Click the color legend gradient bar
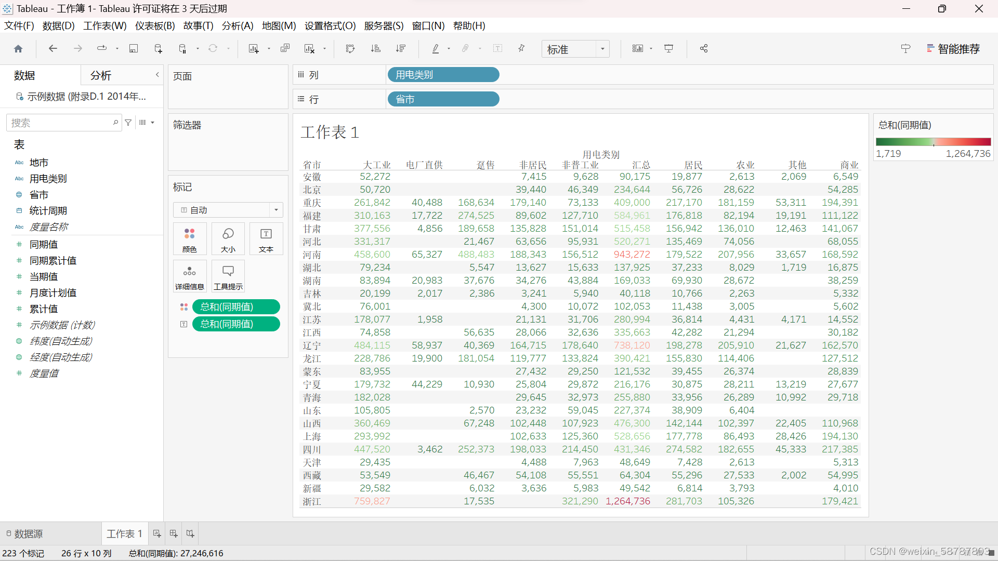 pos(933,142)
